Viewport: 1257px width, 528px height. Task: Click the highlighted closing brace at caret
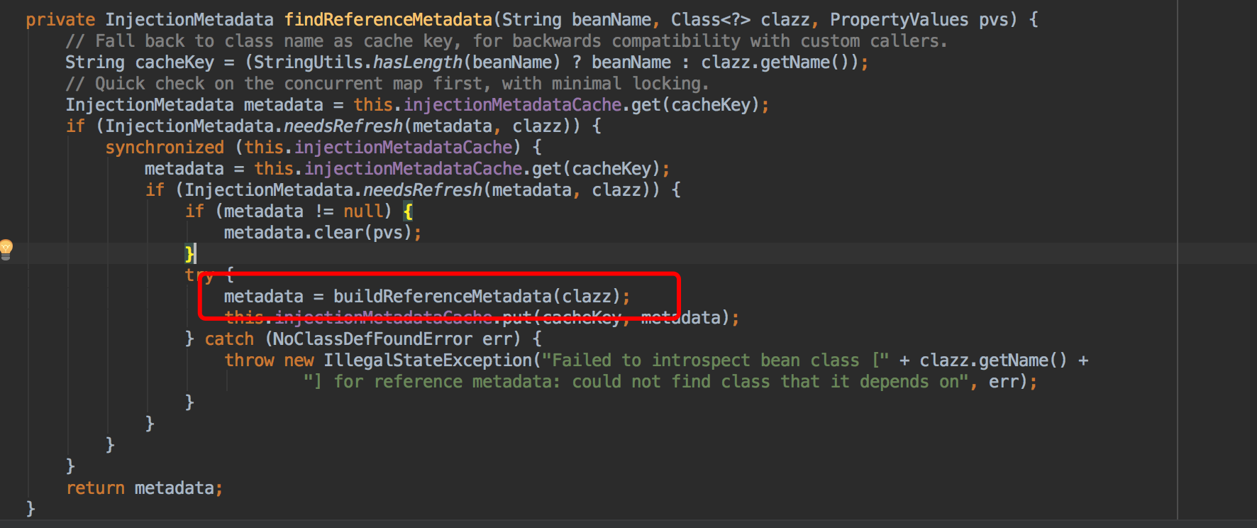(x=189, y=254)
